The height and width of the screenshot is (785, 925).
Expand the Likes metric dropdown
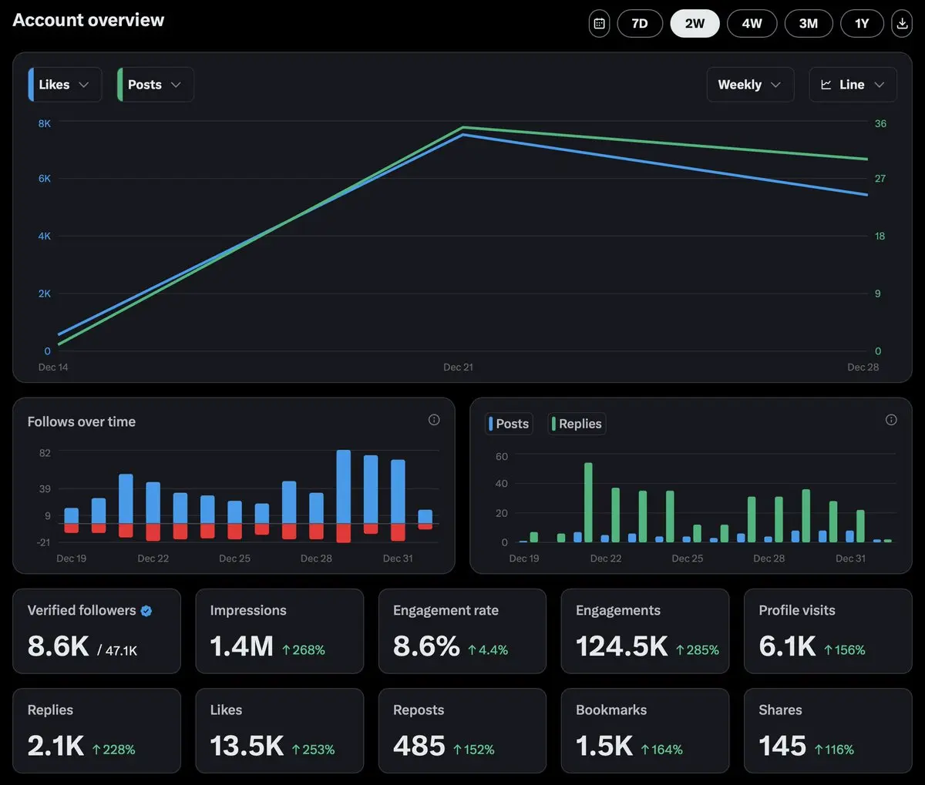[65, 85]
